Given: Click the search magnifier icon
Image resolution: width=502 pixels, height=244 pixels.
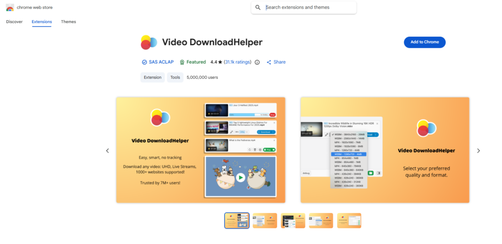Looking at the screenshot, I should 258,7.
